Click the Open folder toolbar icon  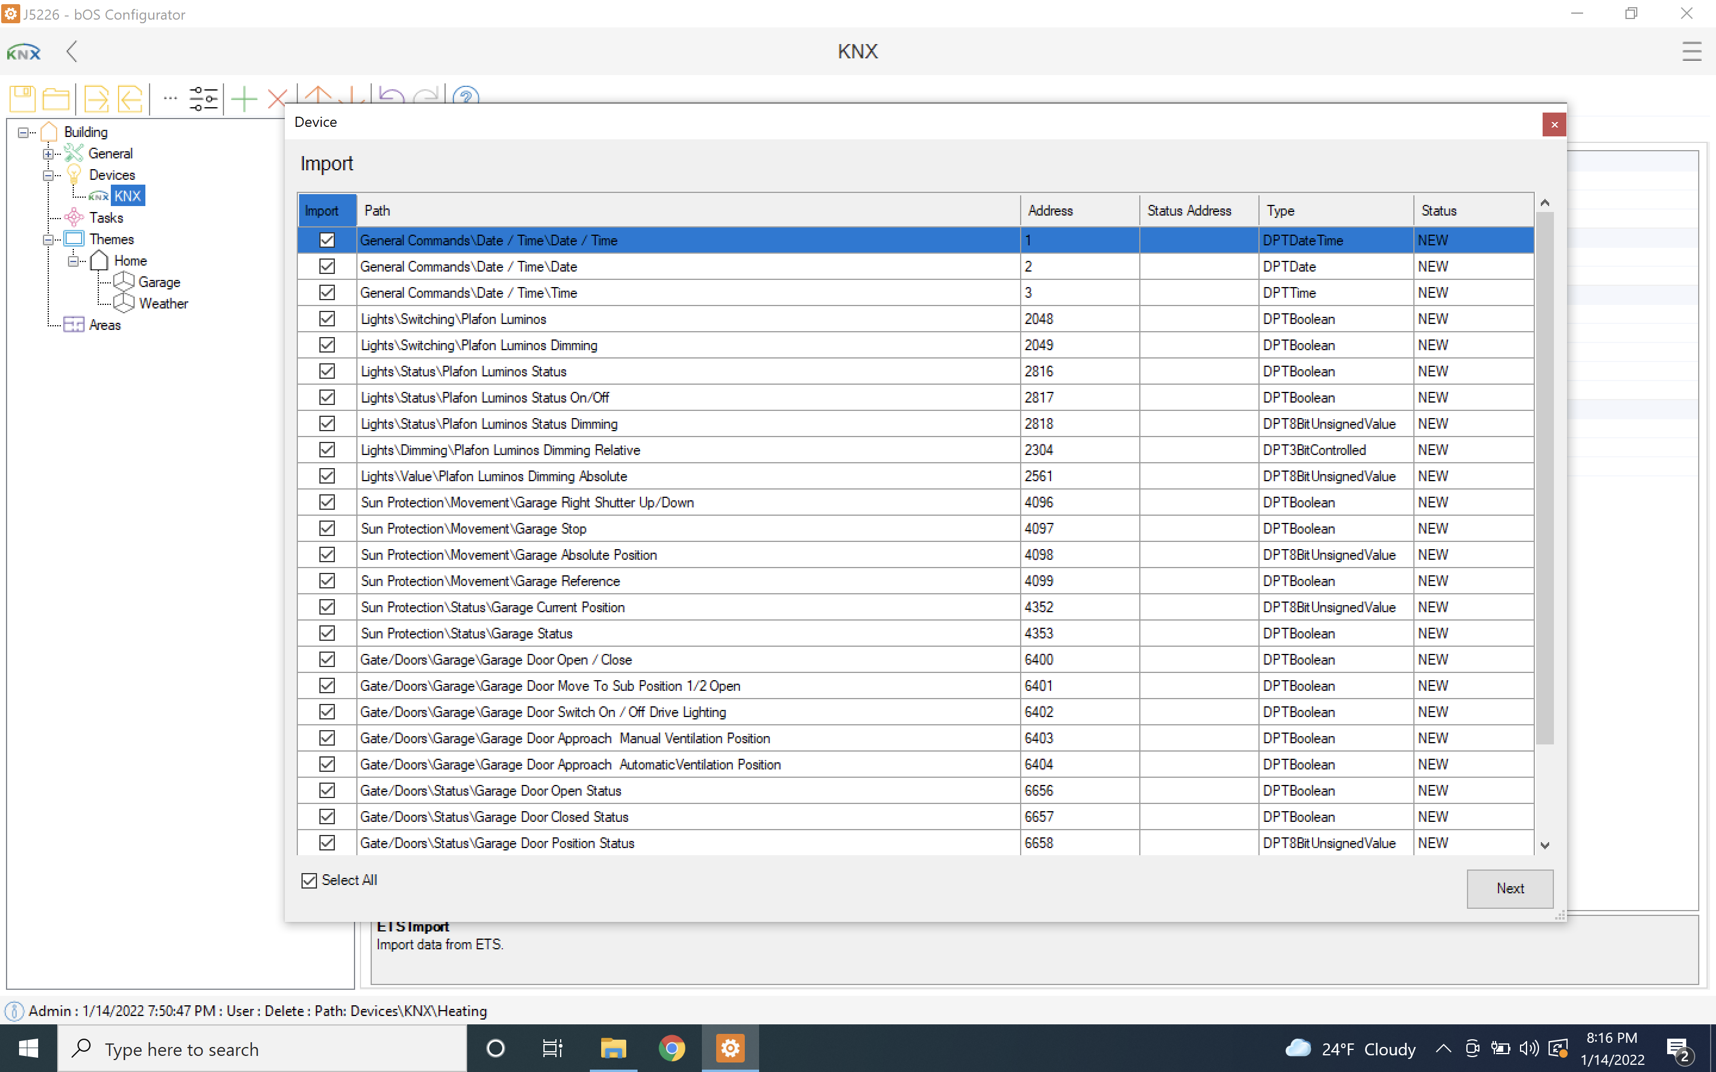tap(55, 98)
